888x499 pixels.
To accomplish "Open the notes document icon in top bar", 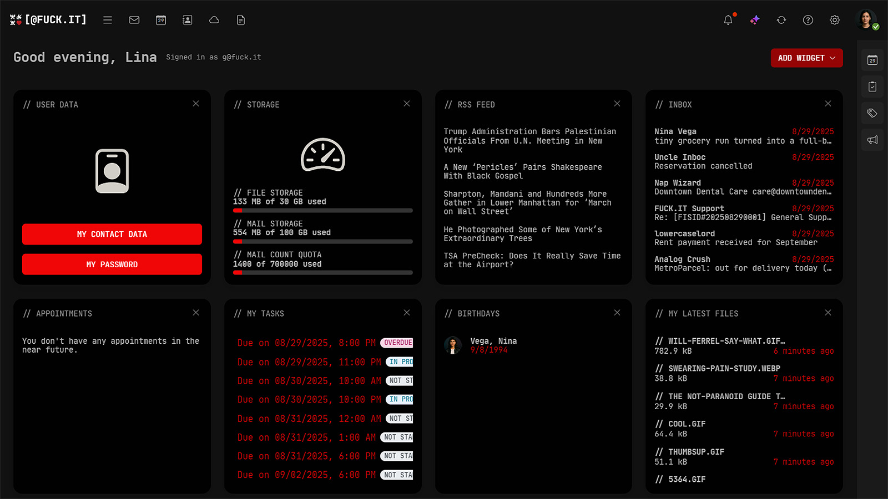I will pos(241,20).
